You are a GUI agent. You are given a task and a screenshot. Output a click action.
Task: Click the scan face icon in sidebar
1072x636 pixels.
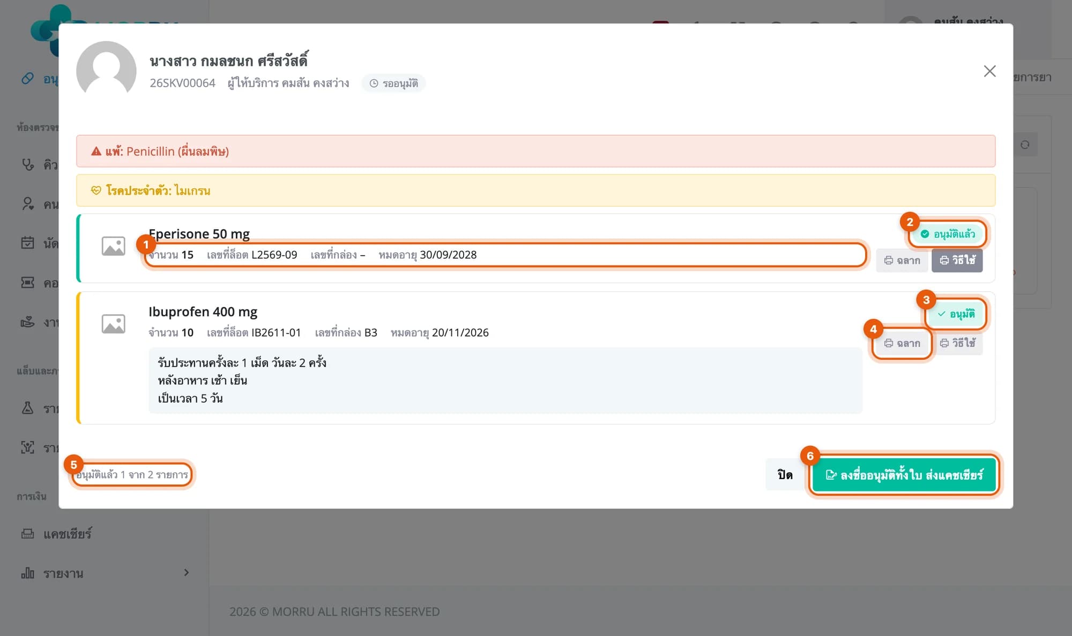pyautogui.click(x=27, y=448)
